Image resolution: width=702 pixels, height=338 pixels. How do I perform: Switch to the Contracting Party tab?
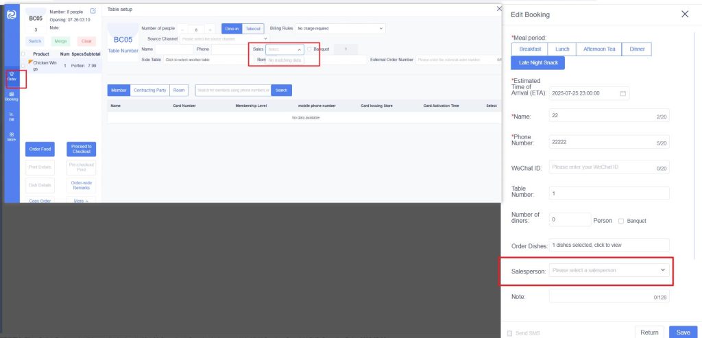click(149, 90)
